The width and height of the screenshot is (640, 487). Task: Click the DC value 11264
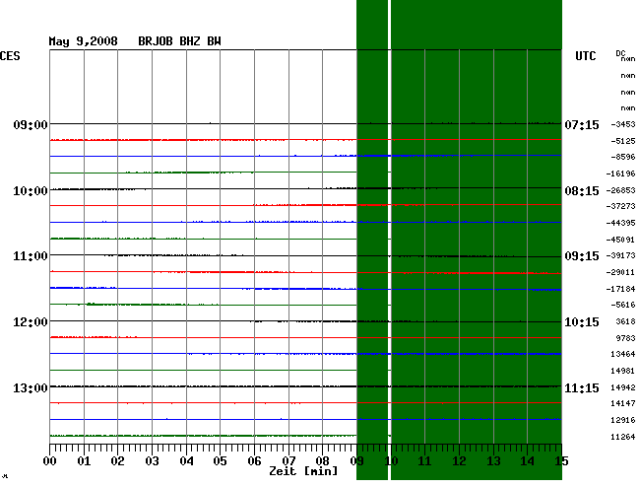[623, 437]
